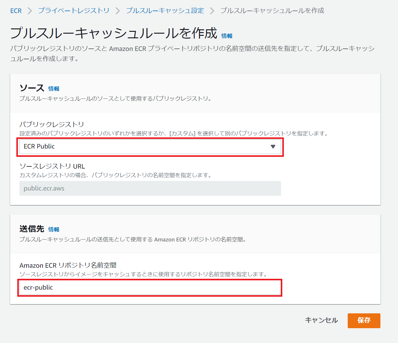Click breadcrumb text プルスルーキャッシュルールを作成
398x343 pixels.
(x=272, y=11)
